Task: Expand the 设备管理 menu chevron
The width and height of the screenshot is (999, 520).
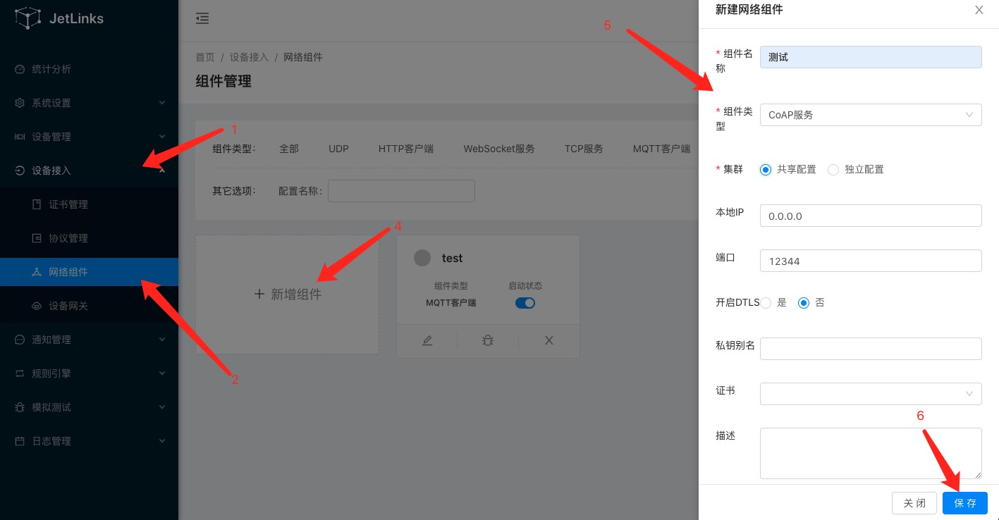Action: [x=162, y=137]
